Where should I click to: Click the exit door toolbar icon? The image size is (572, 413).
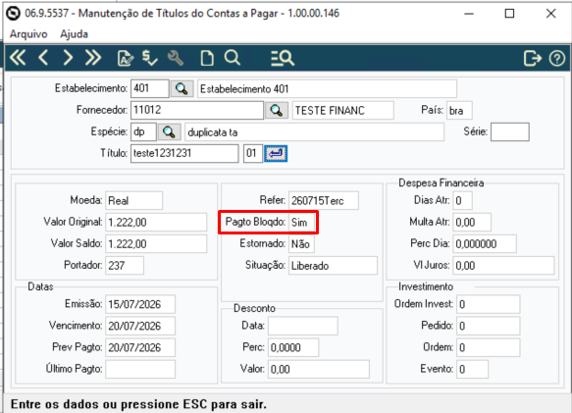point(532,58)
